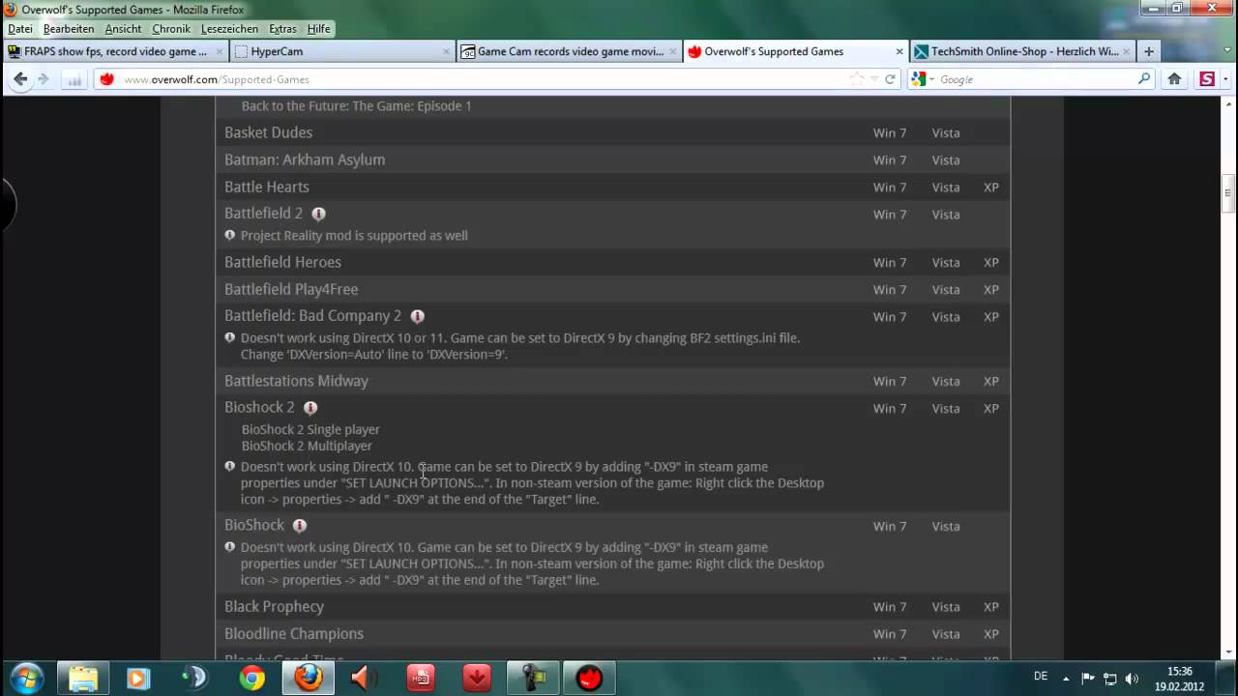Open the HD recorder taskbar icon
The image size is (1238, 696).
click(420, 678)
